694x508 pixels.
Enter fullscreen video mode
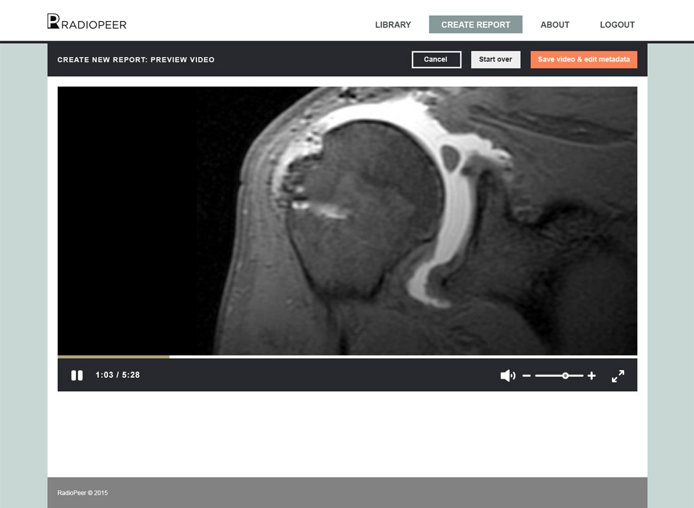(x=618, y=376)
